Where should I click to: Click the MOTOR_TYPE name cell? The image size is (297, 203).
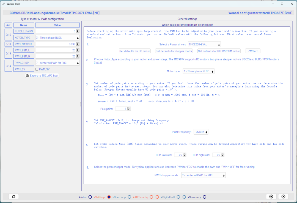24,38
